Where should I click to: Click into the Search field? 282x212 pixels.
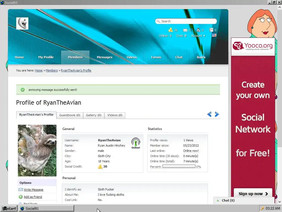pyautogui.click(x=186, y=21)
